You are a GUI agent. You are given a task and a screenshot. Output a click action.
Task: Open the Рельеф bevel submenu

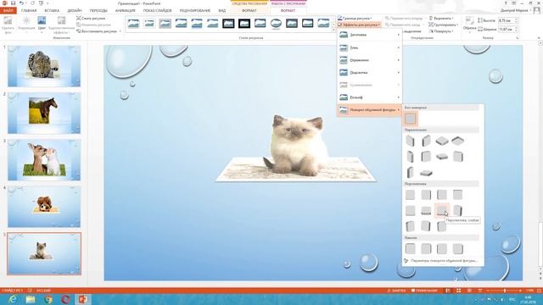pyautogui.click(x=370, y=97)
